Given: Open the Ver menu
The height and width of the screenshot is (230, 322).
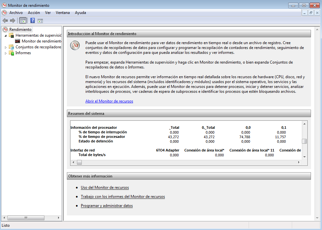Looking at the screenshot, I should [48, 13].
